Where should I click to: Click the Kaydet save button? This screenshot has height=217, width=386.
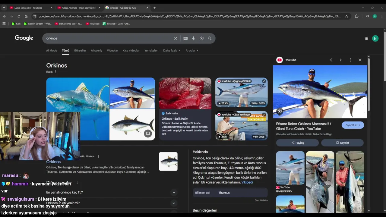point(342,143)
